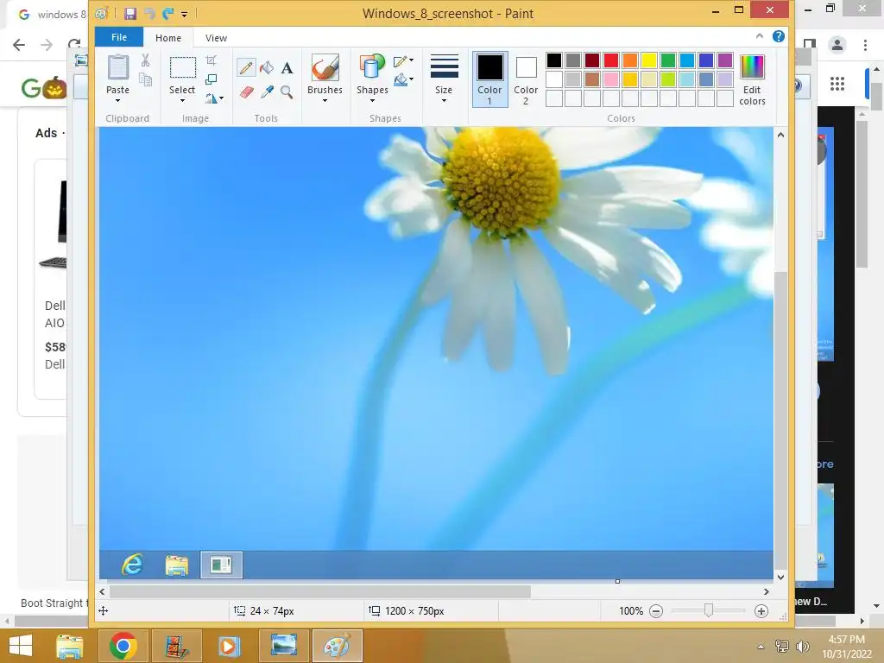Open the File menu tab
This screenshot has height=663, width=884.
[119, 37]
